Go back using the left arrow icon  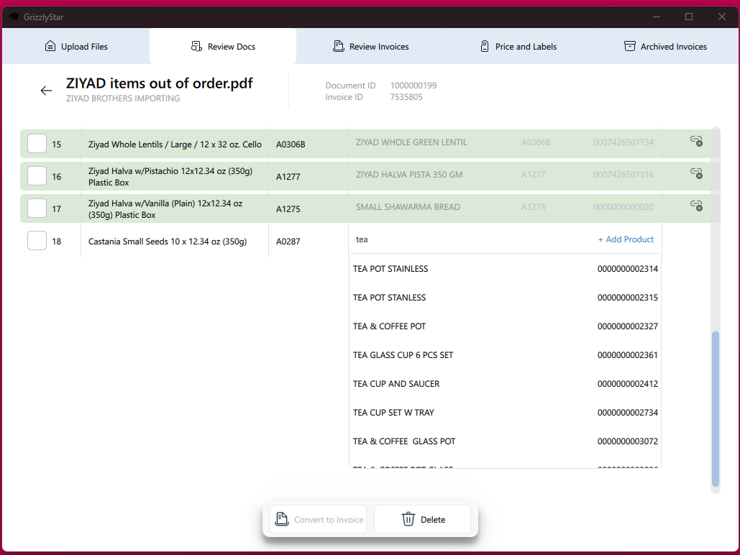click(46, 91)
